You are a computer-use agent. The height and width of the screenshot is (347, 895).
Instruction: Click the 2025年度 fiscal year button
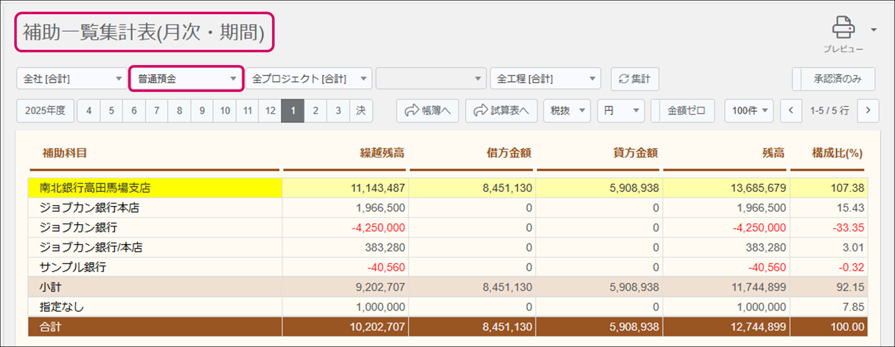click(45, 111)
